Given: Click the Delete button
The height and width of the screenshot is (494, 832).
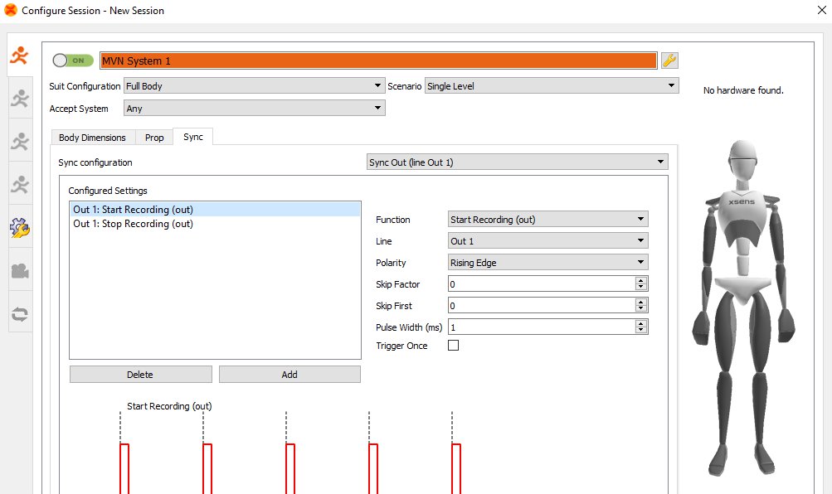Looking at the screenshot, I should coord(140,375).
